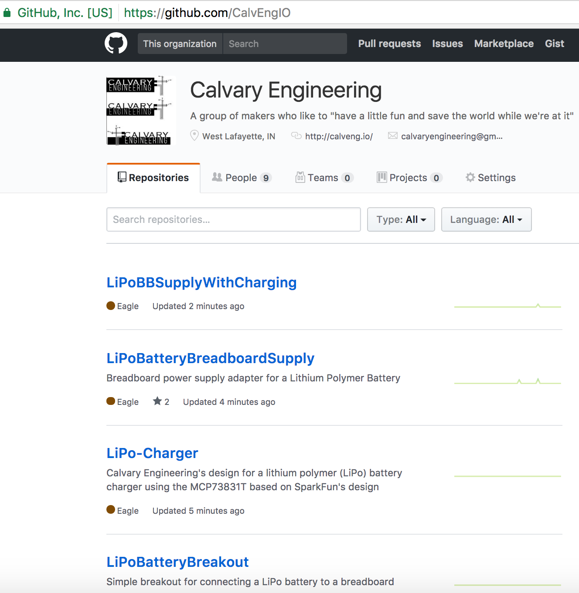The image size is (579, 593).
Task: Open the Calvary Engineering organization avatar
Action: click(141, 111)
